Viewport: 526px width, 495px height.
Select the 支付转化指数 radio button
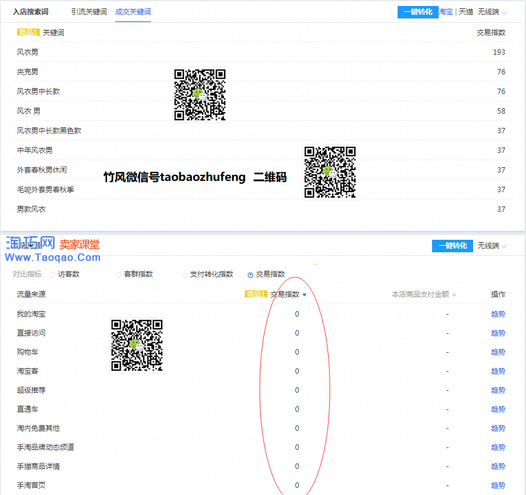[x=184, y=275]
